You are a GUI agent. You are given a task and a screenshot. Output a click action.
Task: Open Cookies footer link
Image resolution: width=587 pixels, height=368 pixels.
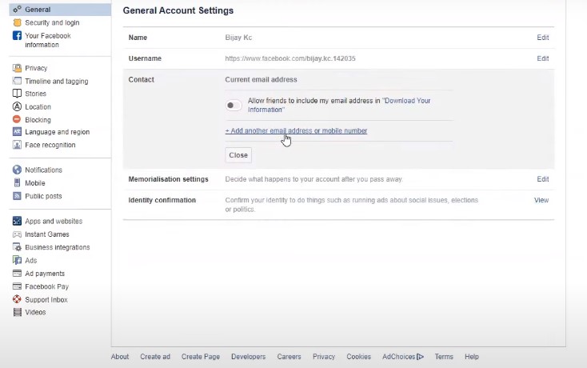tap(358, 357)
